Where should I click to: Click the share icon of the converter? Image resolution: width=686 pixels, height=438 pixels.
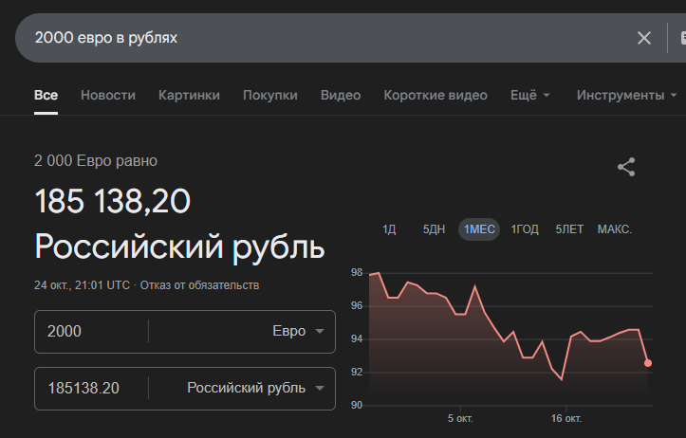coord(626,167)
